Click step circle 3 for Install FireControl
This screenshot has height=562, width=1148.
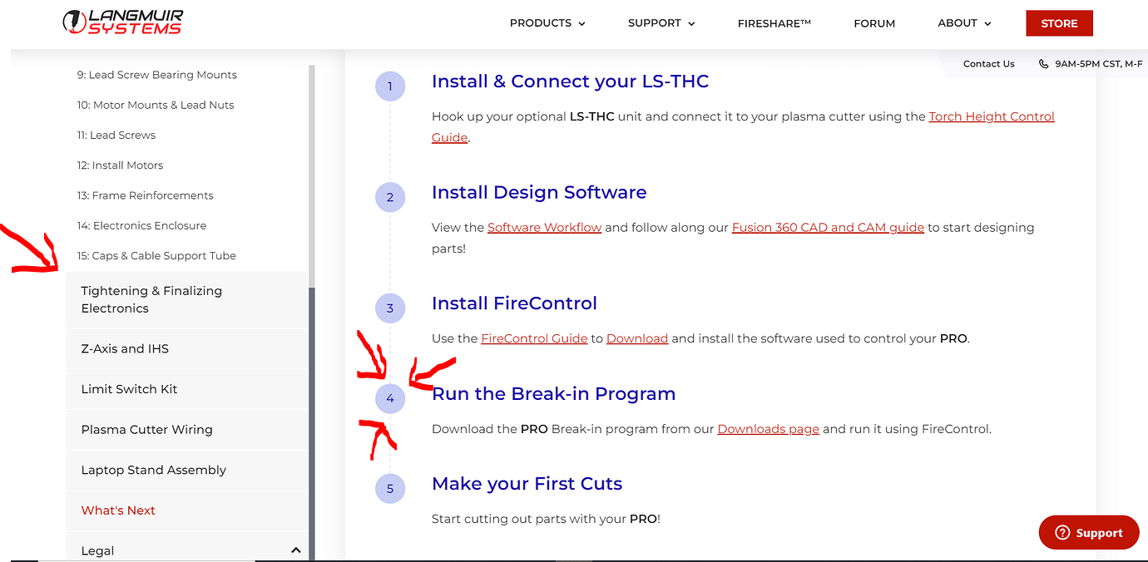click(390, 308)
